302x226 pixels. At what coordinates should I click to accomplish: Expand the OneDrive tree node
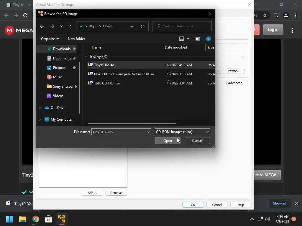40,108
